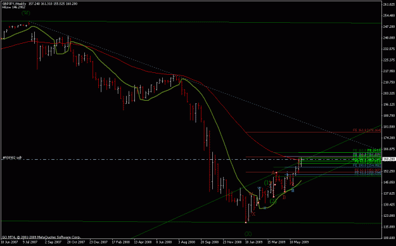The image size is (396, 246).
Task: Click the 2 Sep 2007 date label
Action: tap(53, 242)
